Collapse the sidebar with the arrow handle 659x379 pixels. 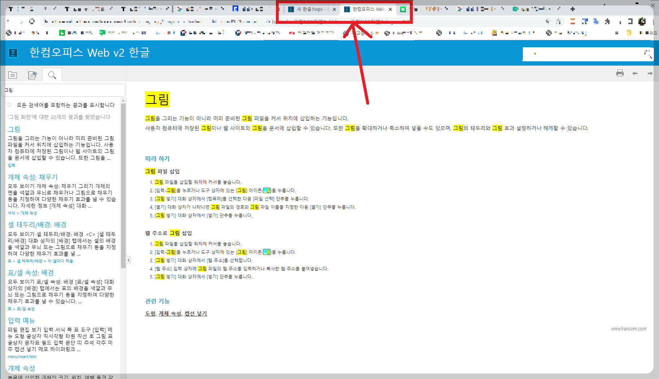pos(129,260)
